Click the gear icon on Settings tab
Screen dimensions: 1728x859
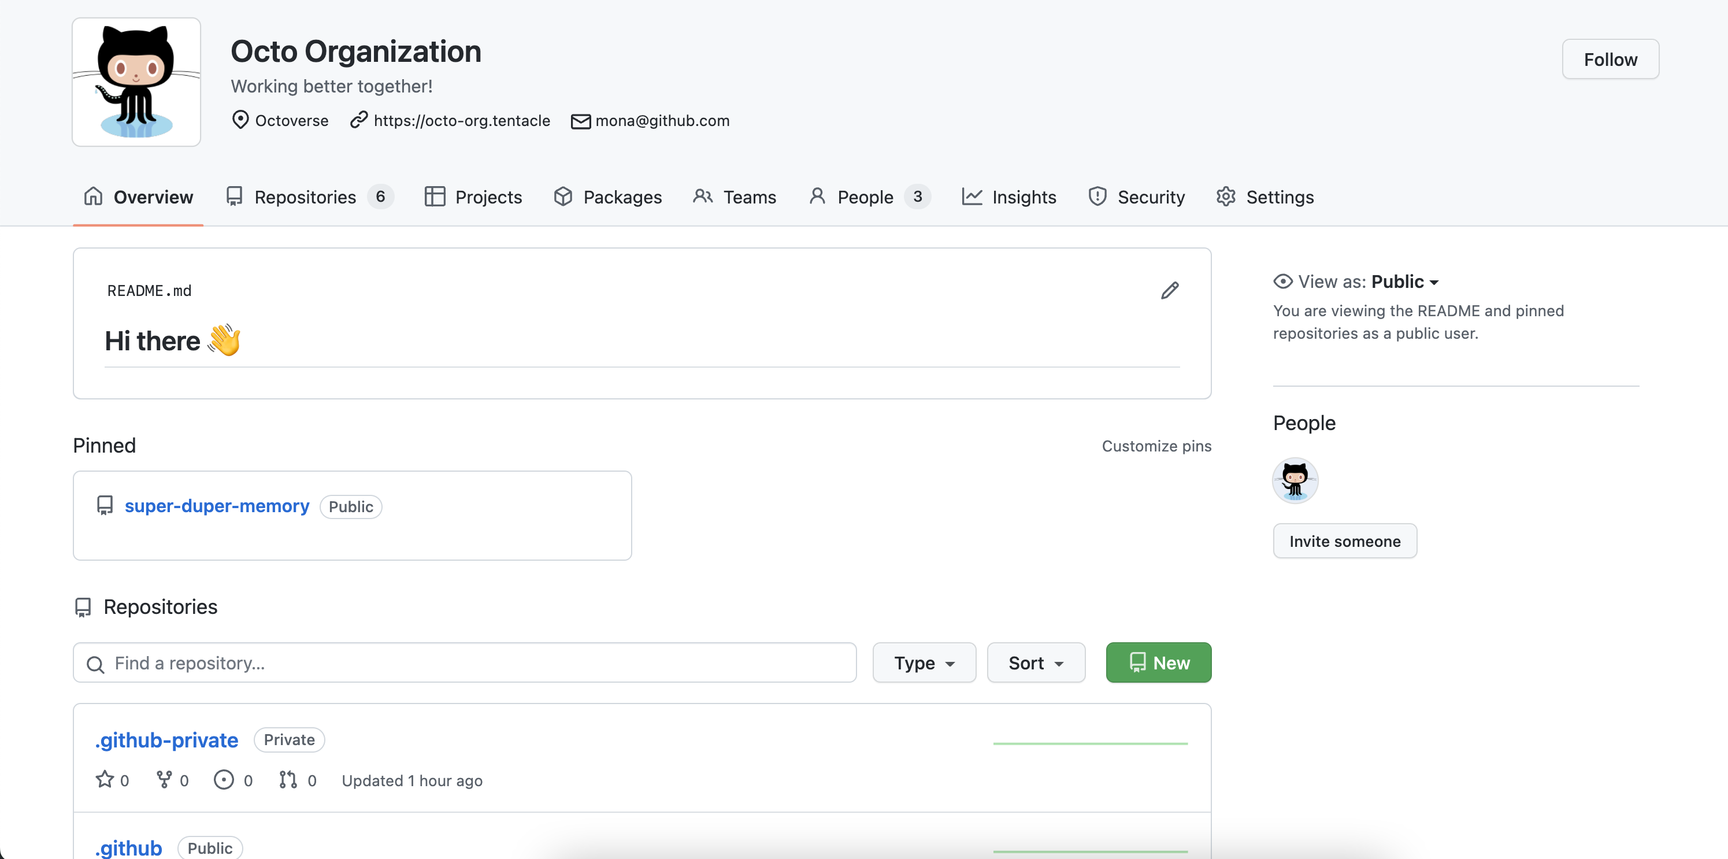tap(1226, 196)
